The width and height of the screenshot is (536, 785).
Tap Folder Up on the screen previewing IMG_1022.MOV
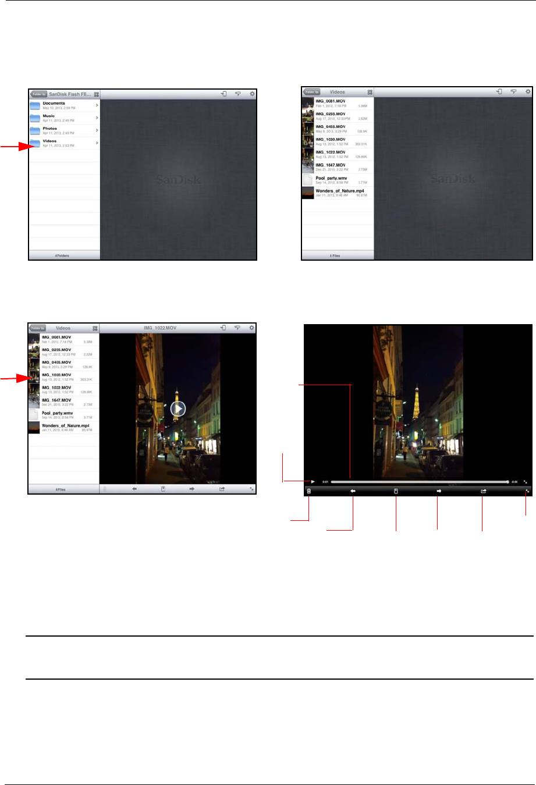coord(38,328)
